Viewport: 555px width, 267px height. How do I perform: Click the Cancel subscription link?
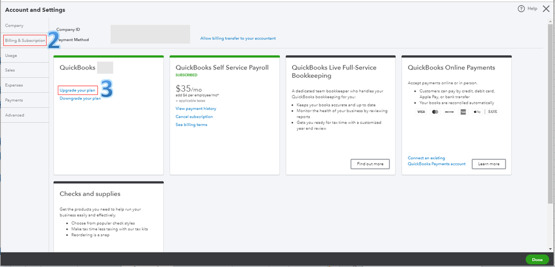click(194, 117)
